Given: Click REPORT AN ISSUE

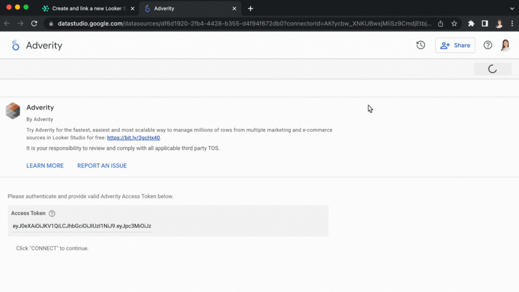Looking at the screenshot, I should [102, 165].
